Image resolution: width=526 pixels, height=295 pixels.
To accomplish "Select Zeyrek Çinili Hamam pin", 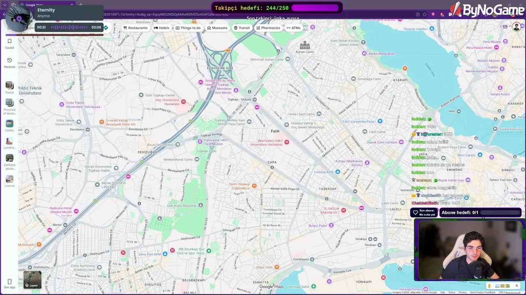I will [401, 142].
